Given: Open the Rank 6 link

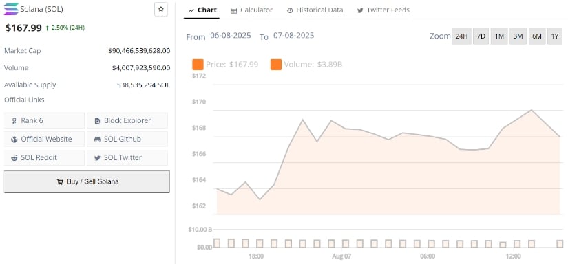Looking at the screenshot, I should click(44, 120).
